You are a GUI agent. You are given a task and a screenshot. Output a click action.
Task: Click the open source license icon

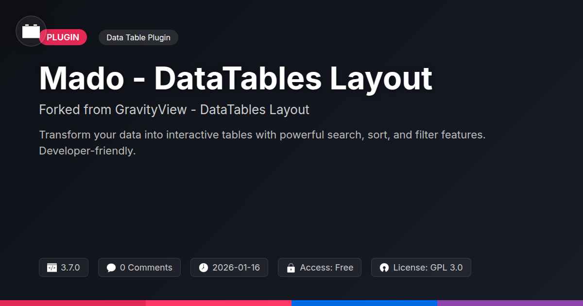tap(384, 268)
